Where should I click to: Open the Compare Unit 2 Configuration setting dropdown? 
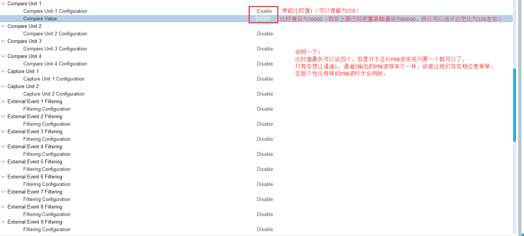[265, 33]
